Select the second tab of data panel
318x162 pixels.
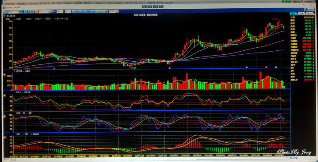pos(301,14)
